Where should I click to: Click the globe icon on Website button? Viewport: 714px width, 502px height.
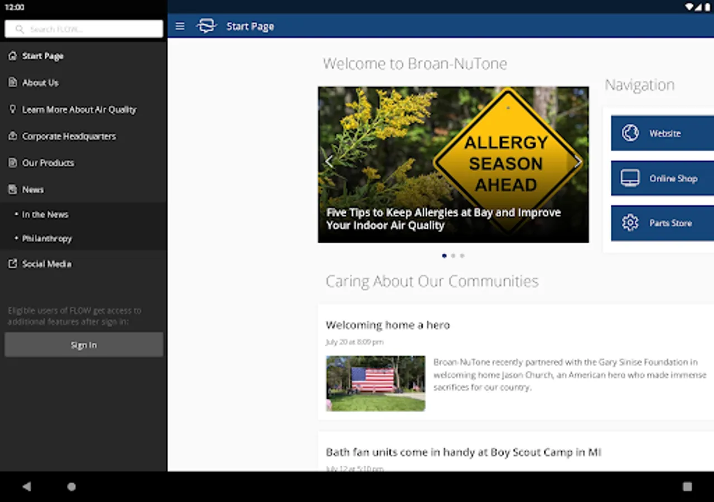coord(630,133)
